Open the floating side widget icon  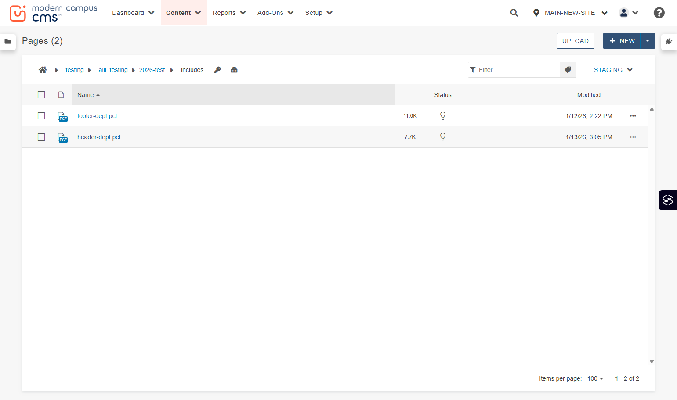[x=668, y=200]
